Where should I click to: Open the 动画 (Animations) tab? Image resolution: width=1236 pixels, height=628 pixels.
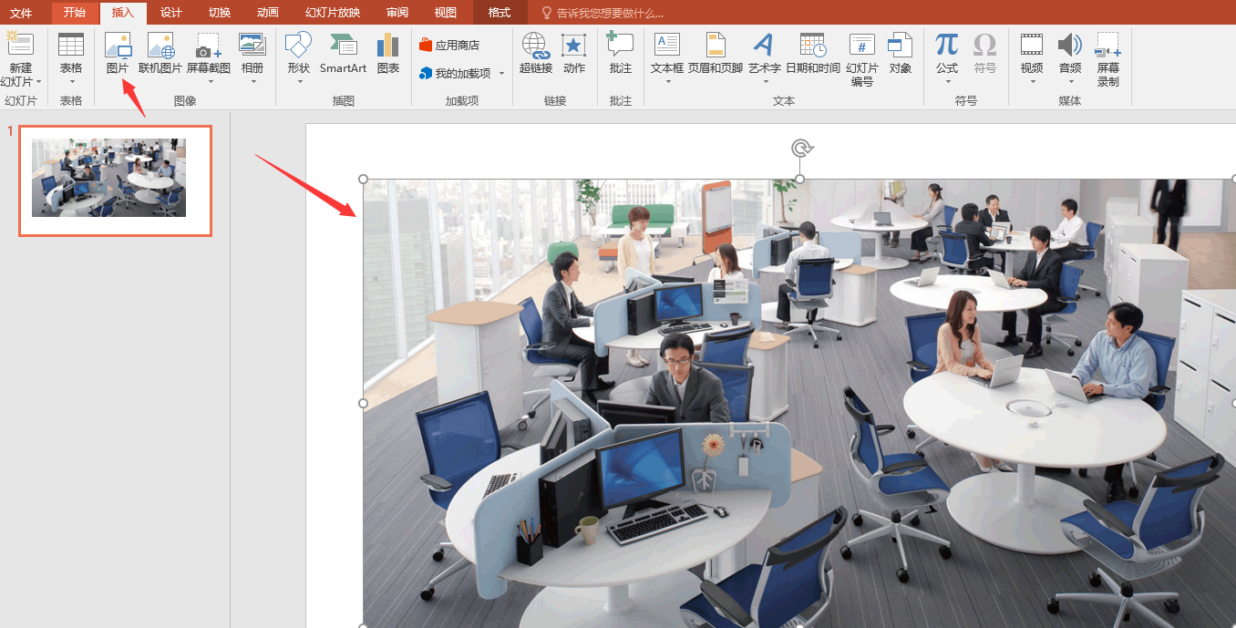coord(268,13)
